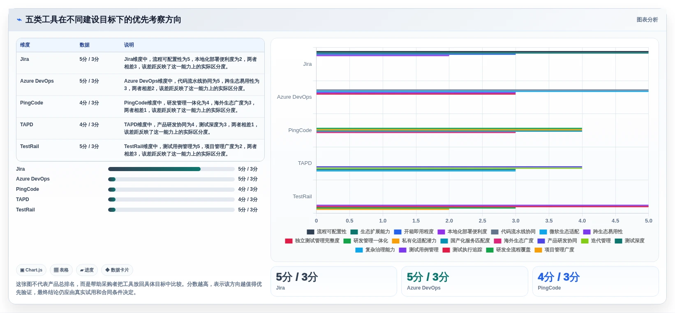Viewport: 675px width, 313px height.
Task: Select the 进度 tag
Action: pos(87,270)
